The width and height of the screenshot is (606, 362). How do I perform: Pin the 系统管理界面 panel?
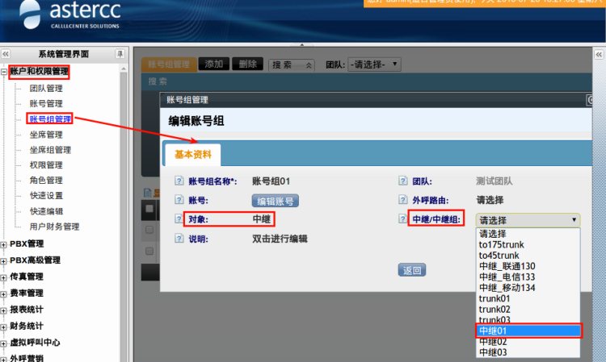point(120,54)
